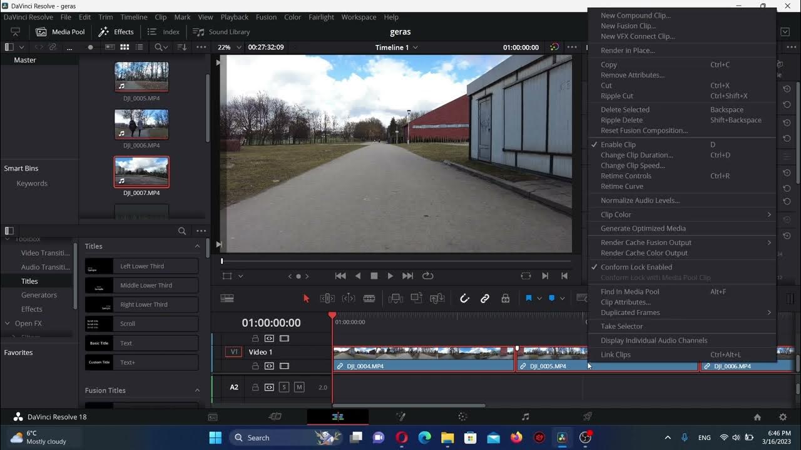801x450 pixels.
Task: Select the Blade Edit Mode tool
Action: click(x=369, y=299)
